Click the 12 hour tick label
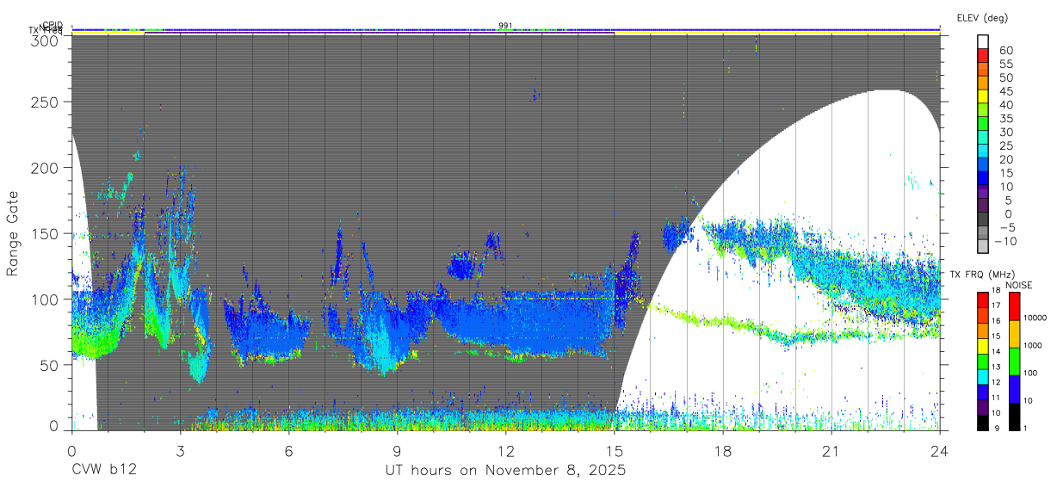Screen dimensions: 1057x488 tap(505, 450)
